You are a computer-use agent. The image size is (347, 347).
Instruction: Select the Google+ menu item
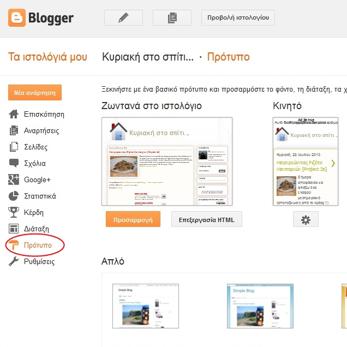click(x=37, y=180)
